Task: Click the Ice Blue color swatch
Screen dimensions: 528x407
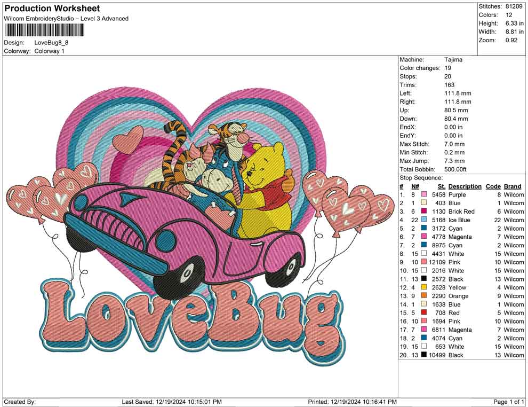Action: click(x=424, y=220)
